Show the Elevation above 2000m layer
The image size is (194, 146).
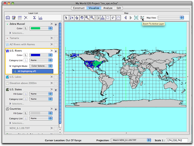click(x=56, y=84)
